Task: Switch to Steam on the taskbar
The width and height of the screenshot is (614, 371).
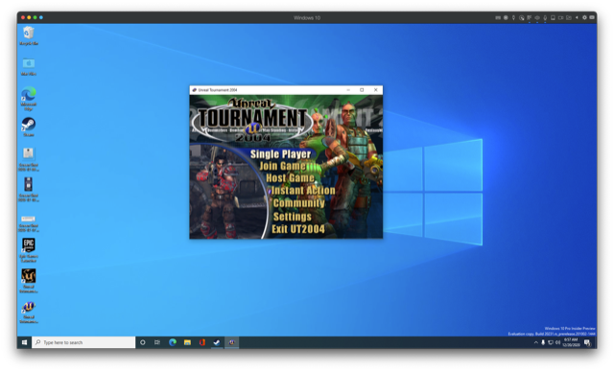Action: pyautogui.click(x=217, y=342)
